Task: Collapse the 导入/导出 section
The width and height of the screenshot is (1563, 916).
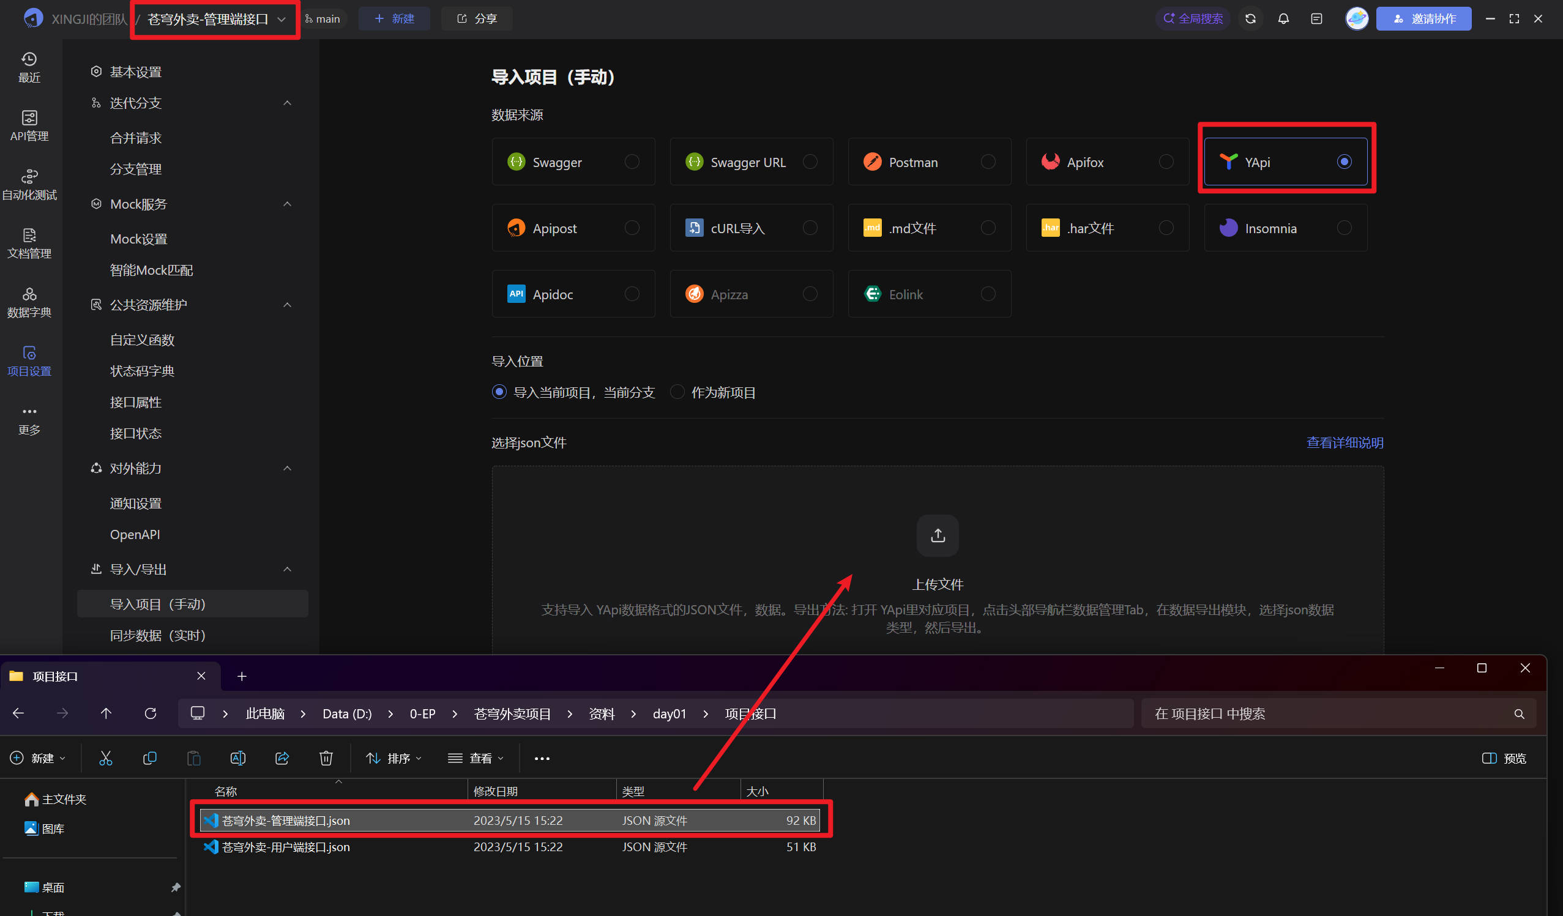Action: tap(287, 569)
